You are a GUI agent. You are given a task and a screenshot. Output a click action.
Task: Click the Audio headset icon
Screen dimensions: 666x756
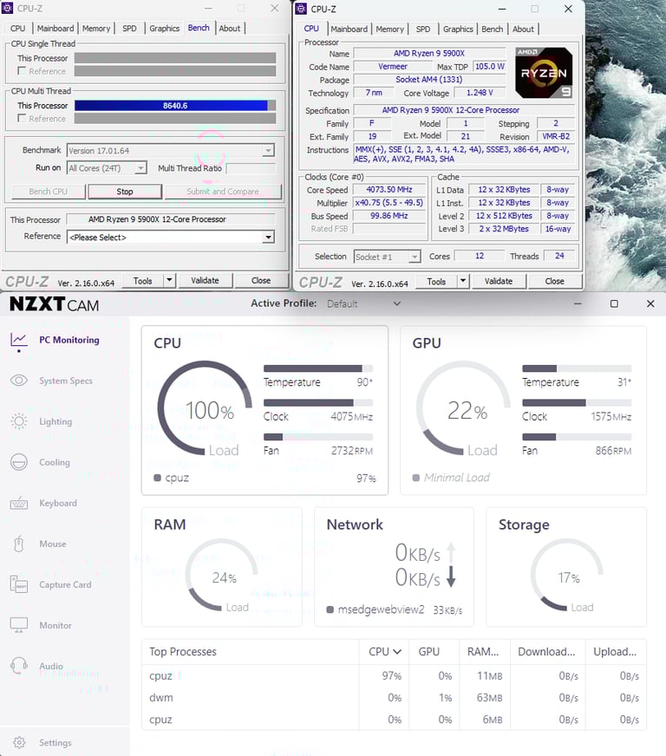[x=19, y=666]
